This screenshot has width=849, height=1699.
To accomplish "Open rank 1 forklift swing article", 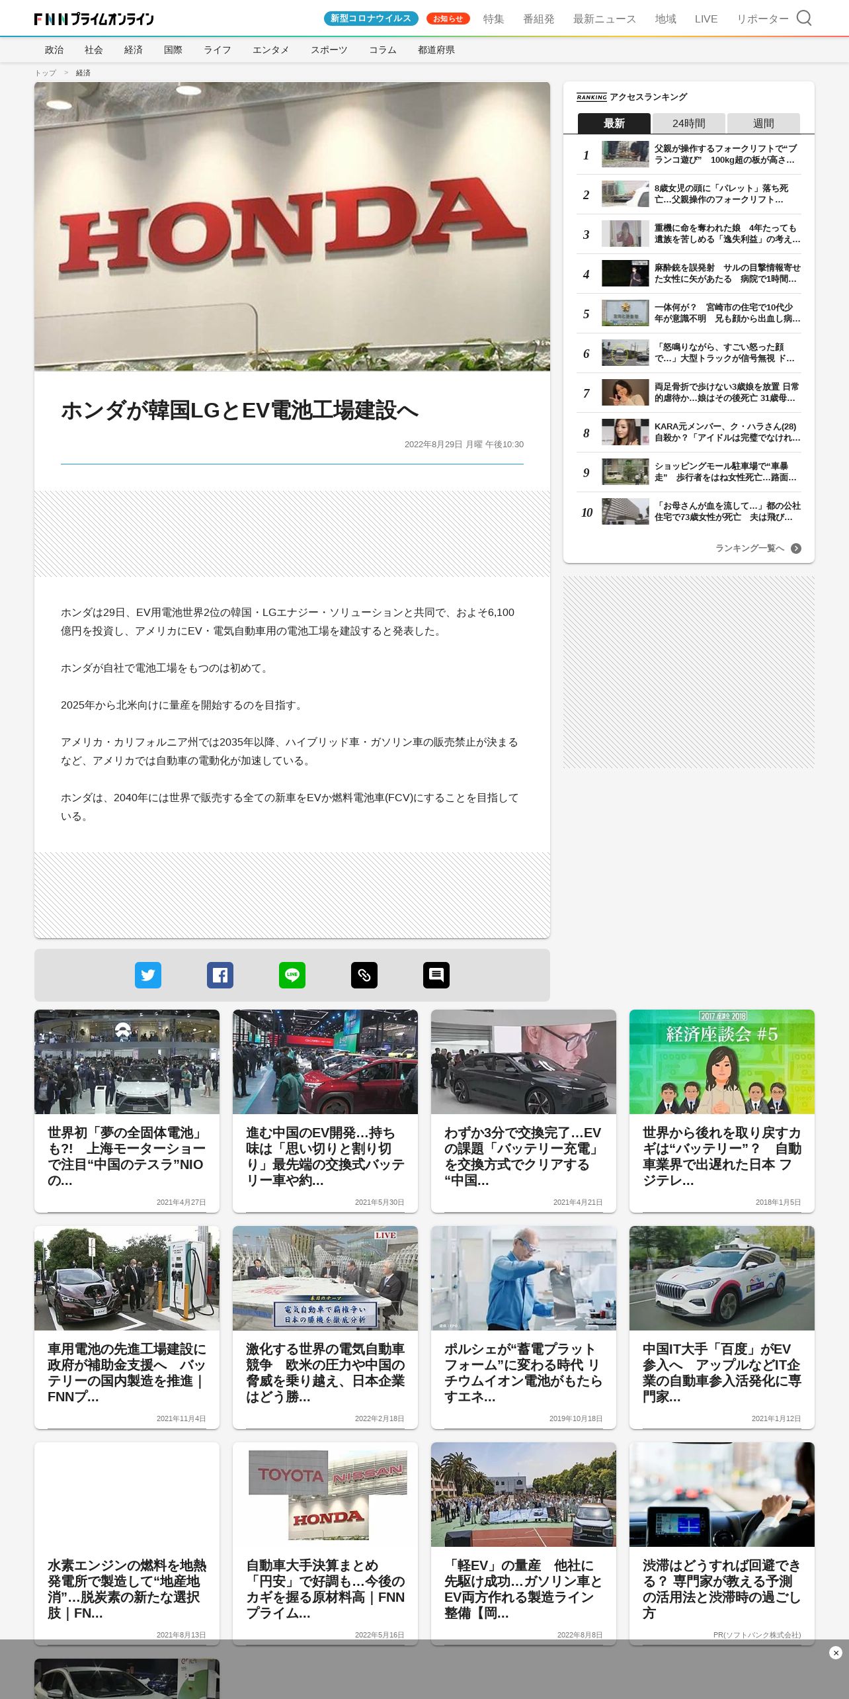I will click(x=689, y=155).
